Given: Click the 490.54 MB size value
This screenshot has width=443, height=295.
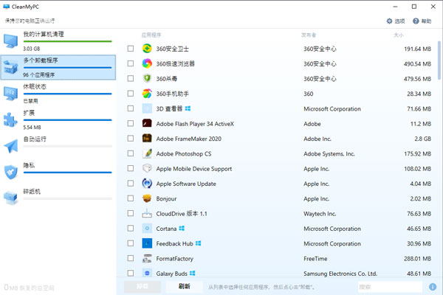Looking at the screenshot, I should (417, 64).
